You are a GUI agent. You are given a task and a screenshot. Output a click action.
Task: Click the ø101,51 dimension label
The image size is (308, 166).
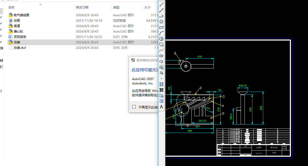pyautogui.click(x=242, y=85)
